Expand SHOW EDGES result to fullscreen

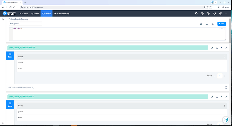click(x=226, y=88)
